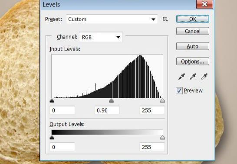The image size is (237, 164).
Task: Select the black point eyedropper
Action: coord(181,77)
